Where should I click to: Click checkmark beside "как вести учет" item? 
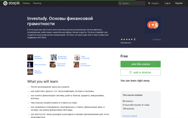click(29, 115)
